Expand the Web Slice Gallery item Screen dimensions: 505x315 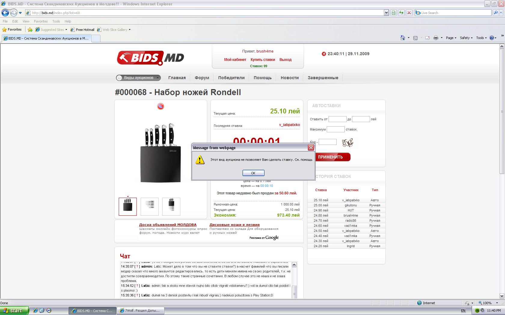[x=114, y=30]
